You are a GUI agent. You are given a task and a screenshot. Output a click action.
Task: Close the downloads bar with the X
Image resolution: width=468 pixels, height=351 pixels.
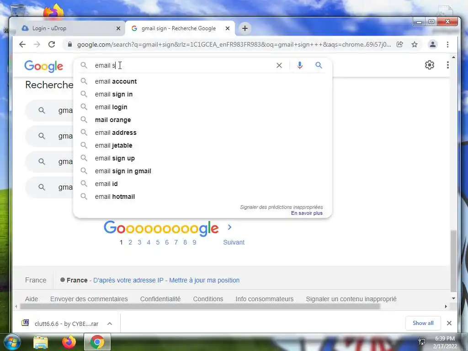(449, 323)
